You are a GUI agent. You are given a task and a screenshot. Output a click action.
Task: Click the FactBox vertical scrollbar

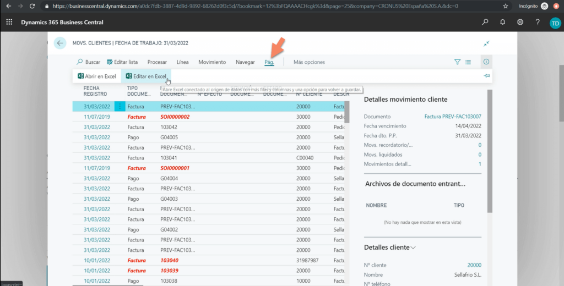pyautogui.click(x=490, y=154)
